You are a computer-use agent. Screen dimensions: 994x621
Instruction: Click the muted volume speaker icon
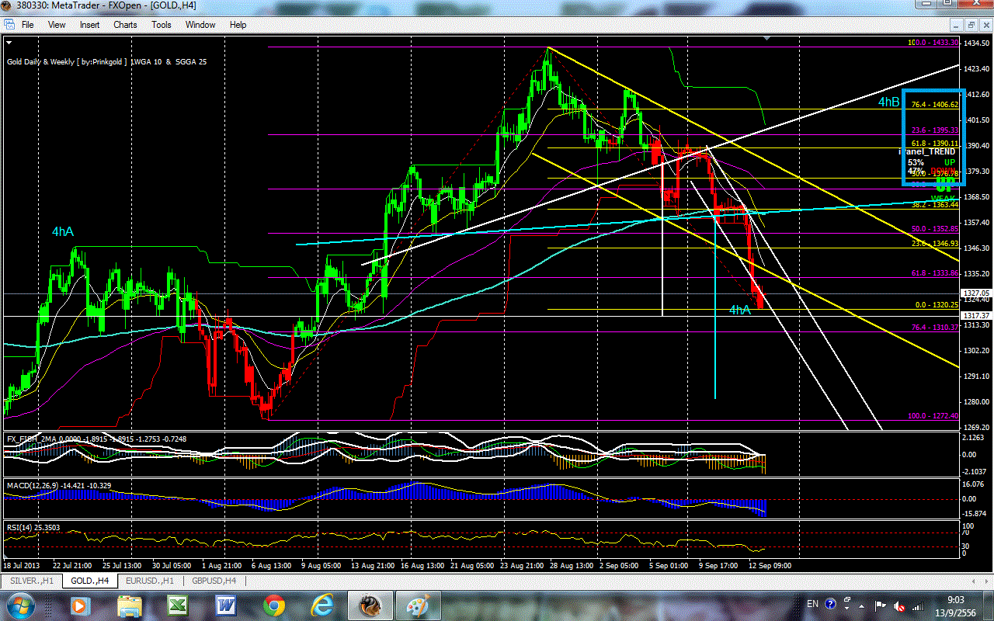click(901, 605)
